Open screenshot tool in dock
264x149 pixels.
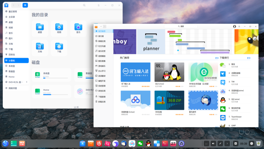coord(107,144)
